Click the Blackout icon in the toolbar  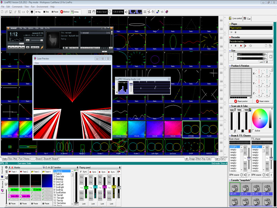click(x=62, y=11)
